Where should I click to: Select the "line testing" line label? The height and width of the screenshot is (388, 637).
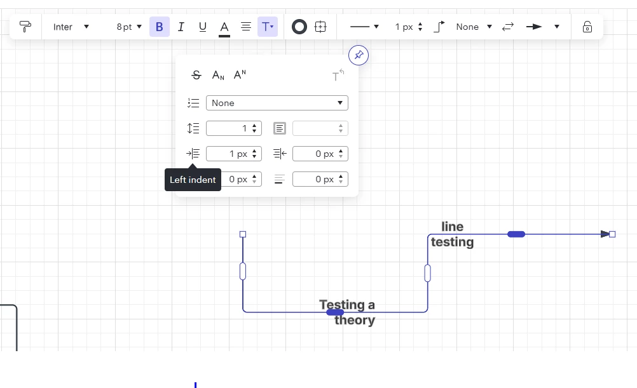pos(452,234)
